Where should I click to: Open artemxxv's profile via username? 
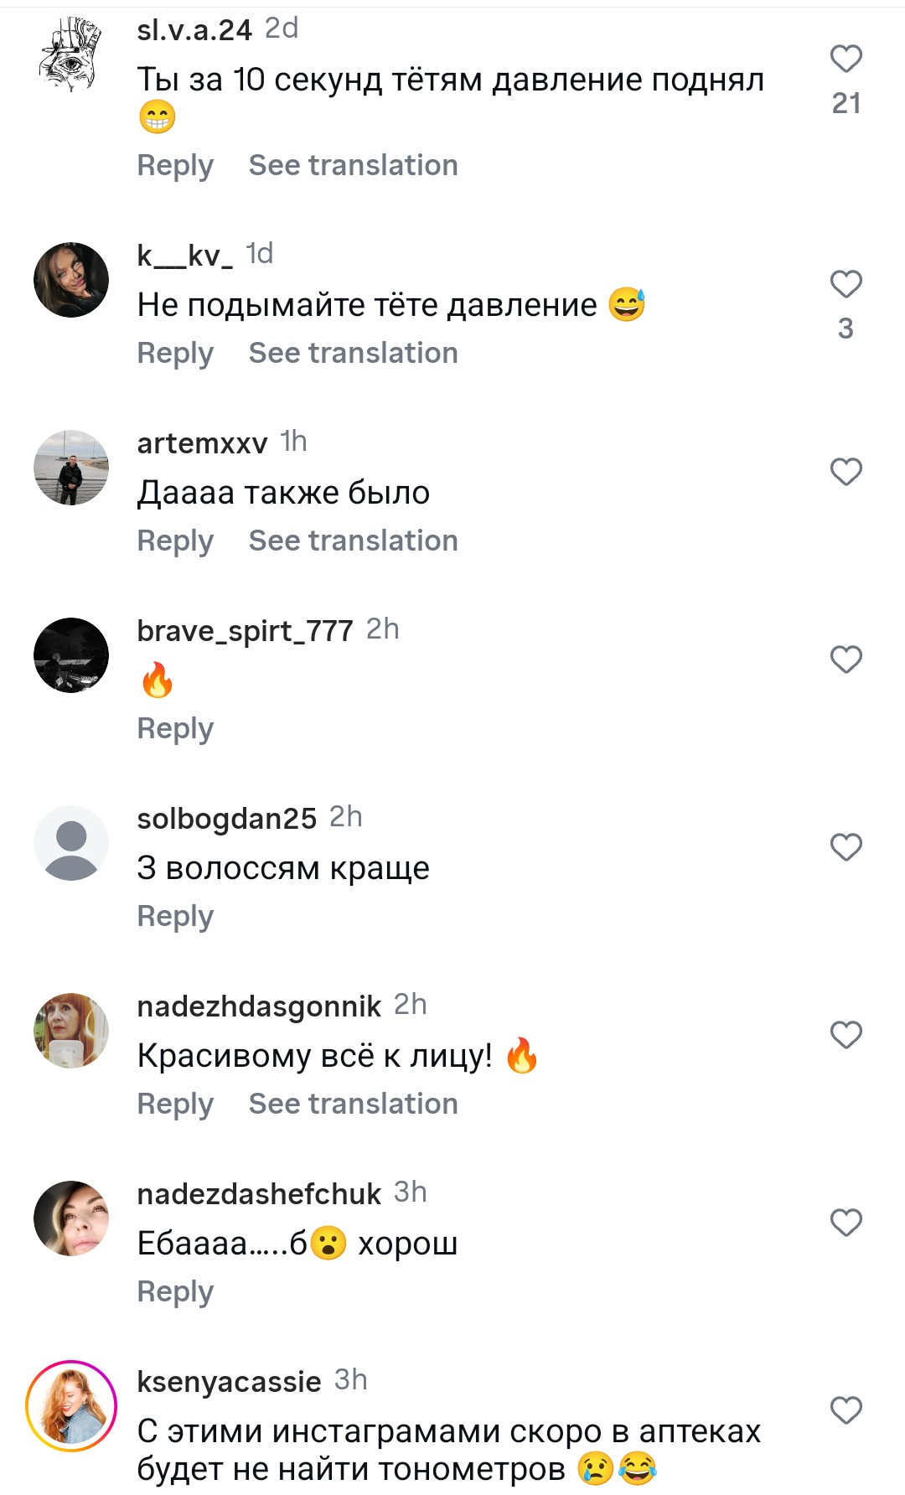(202, 442)
